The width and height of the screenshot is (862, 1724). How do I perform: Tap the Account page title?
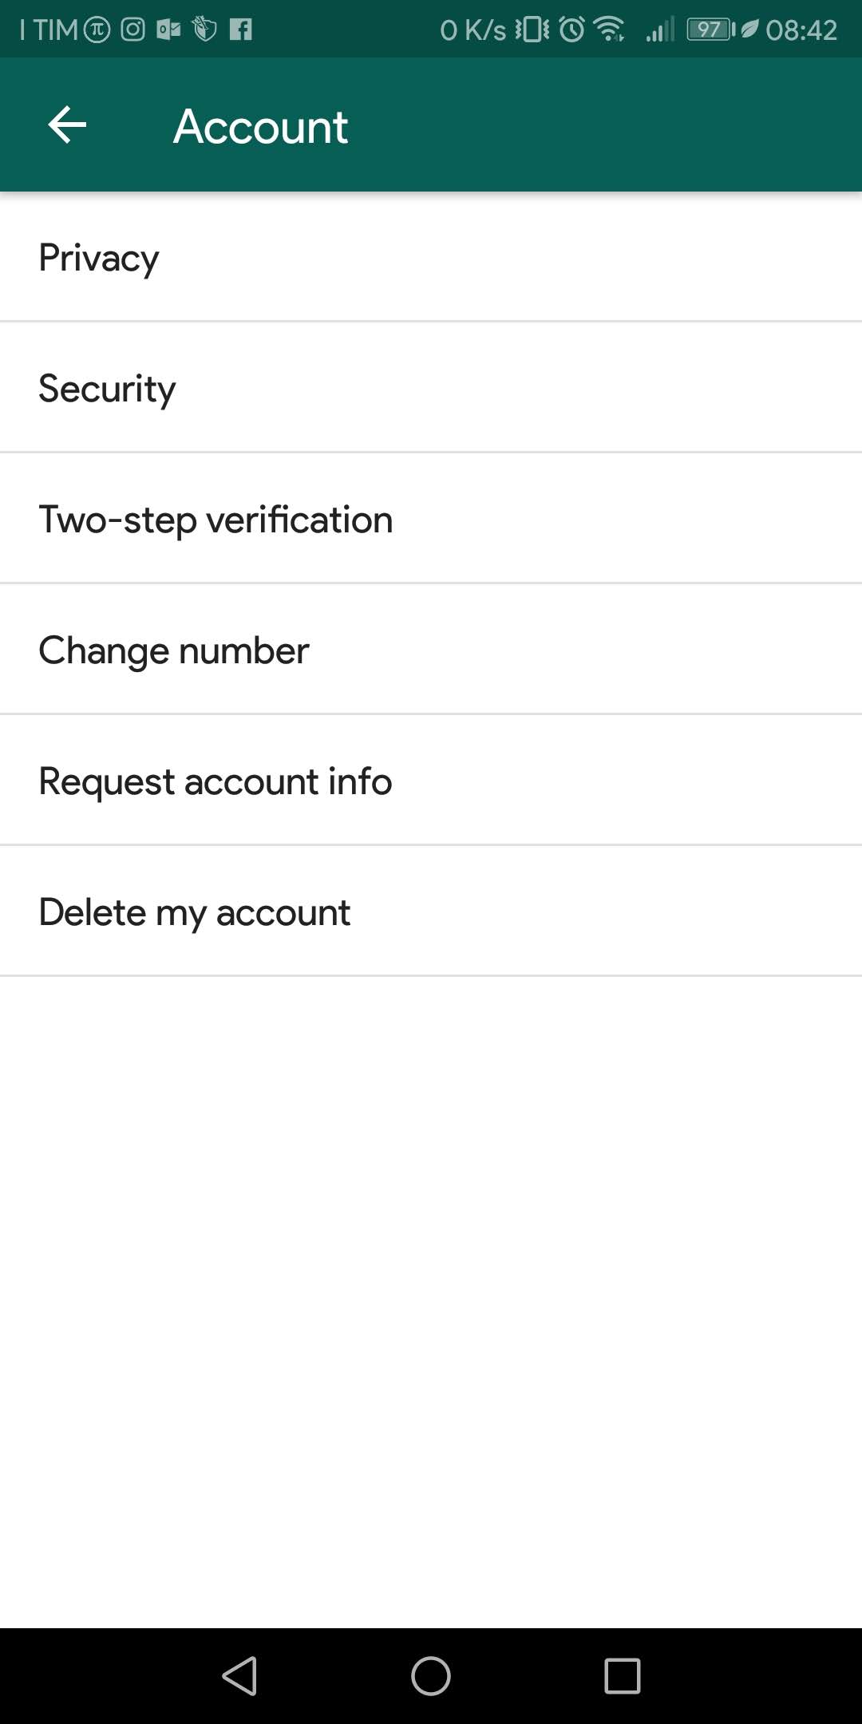261,126
